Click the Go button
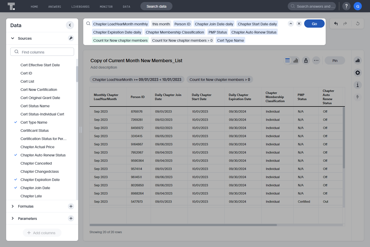 tap(314, 24)
